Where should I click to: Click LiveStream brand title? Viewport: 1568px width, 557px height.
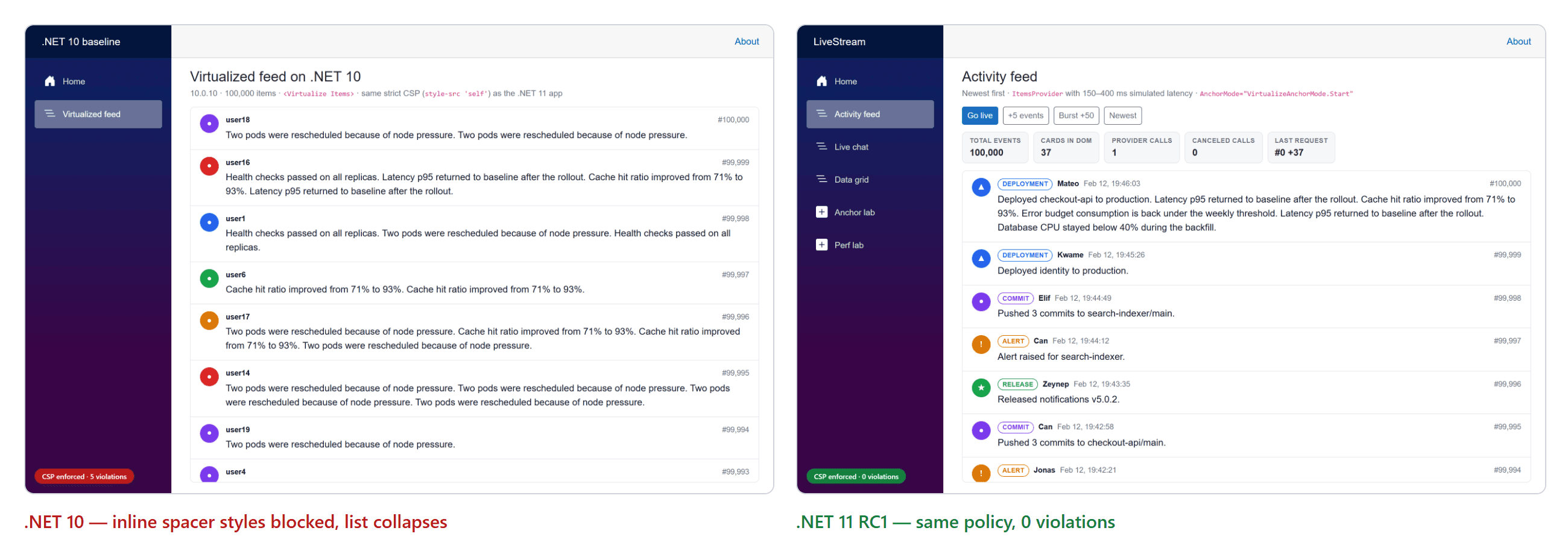coord(839,42)
